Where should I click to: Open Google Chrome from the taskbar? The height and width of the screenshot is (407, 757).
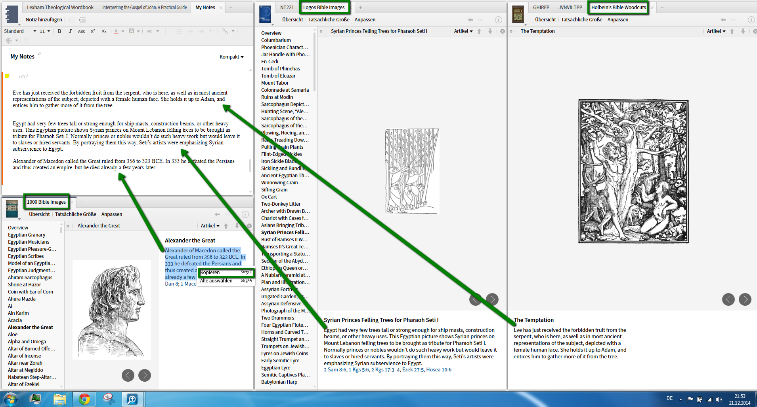(x=84, y=399)
